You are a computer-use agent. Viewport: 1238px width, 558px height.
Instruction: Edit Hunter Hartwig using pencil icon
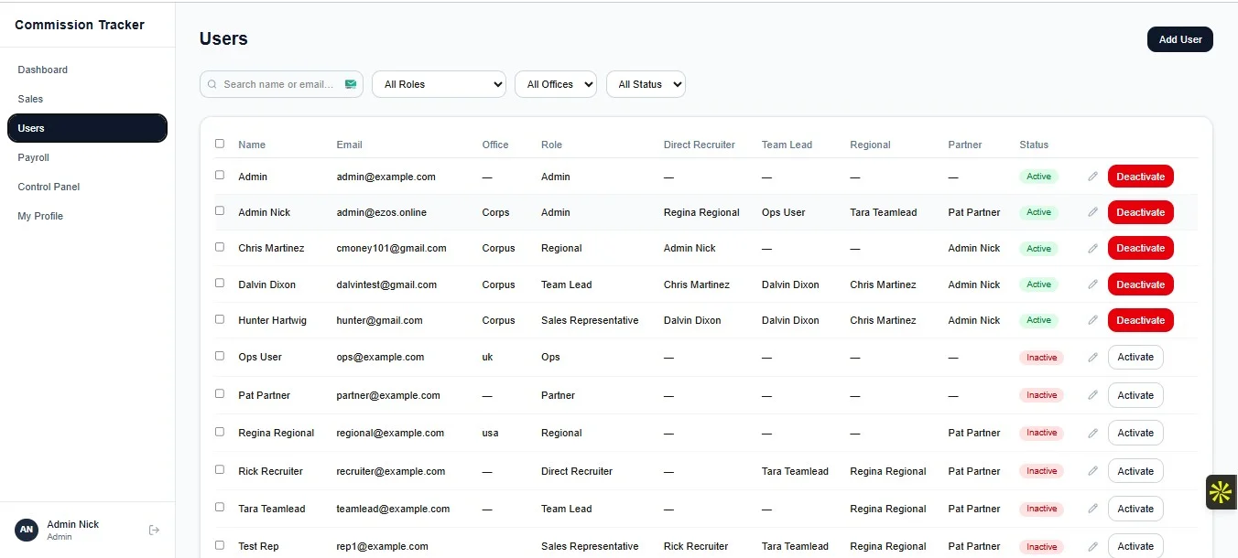pos(1092,320)
